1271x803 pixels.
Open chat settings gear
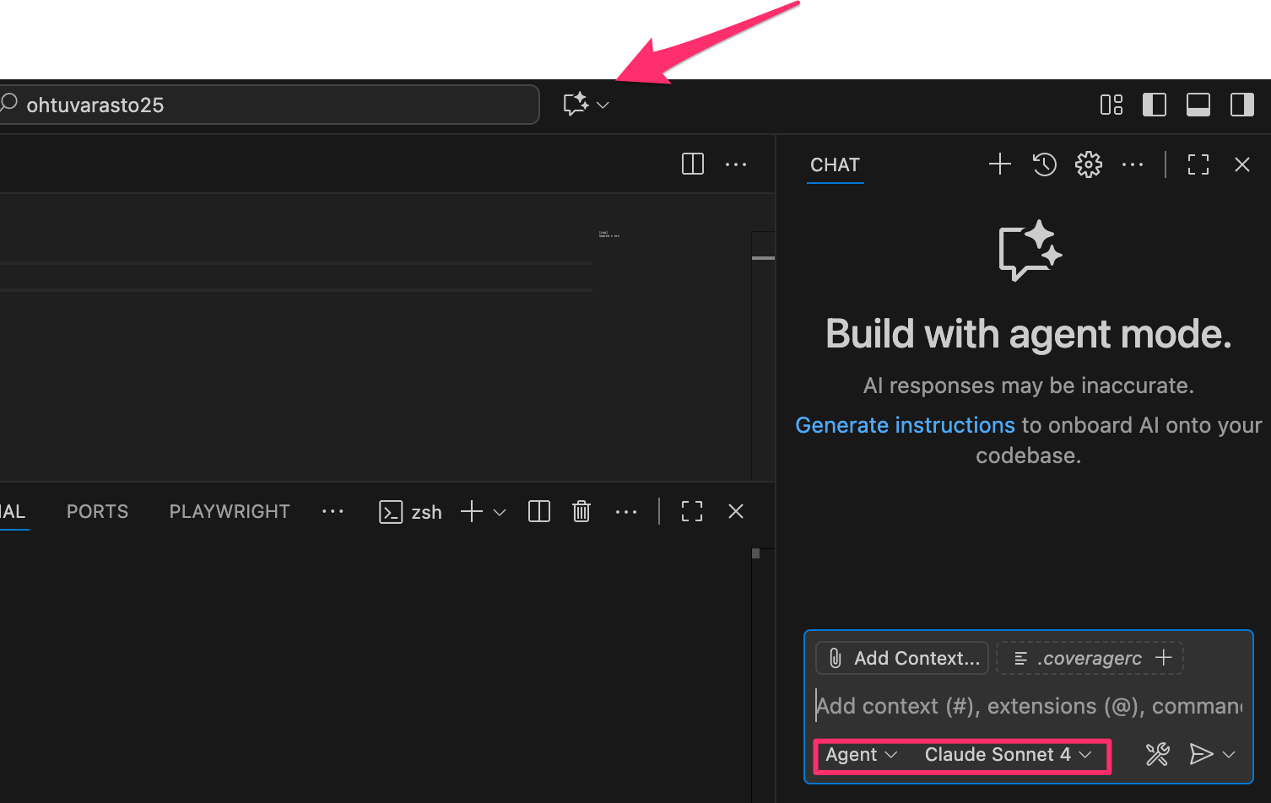pyautogui.click(x=1088, y=164)
